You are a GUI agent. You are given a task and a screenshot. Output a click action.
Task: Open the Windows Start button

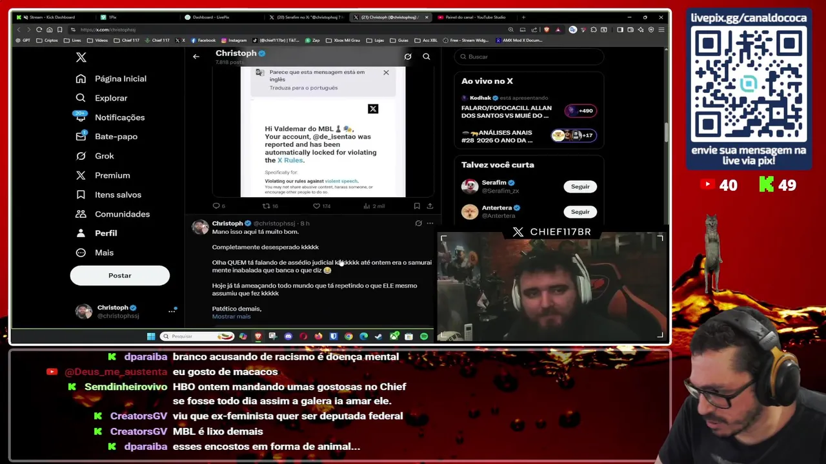151,336
